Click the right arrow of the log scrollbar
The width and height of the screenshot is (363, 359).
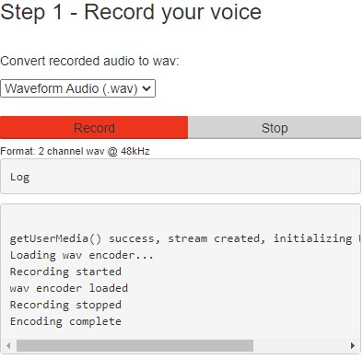coord(353,345)
